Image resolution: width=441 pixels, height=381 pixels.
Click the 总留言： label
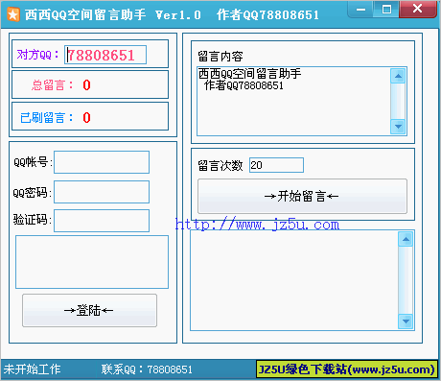pyautogui.click(x=53, y=85)
